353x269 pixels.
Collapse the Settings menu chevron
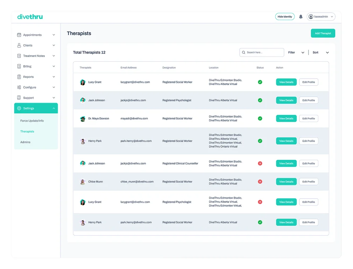pos(54,108)
